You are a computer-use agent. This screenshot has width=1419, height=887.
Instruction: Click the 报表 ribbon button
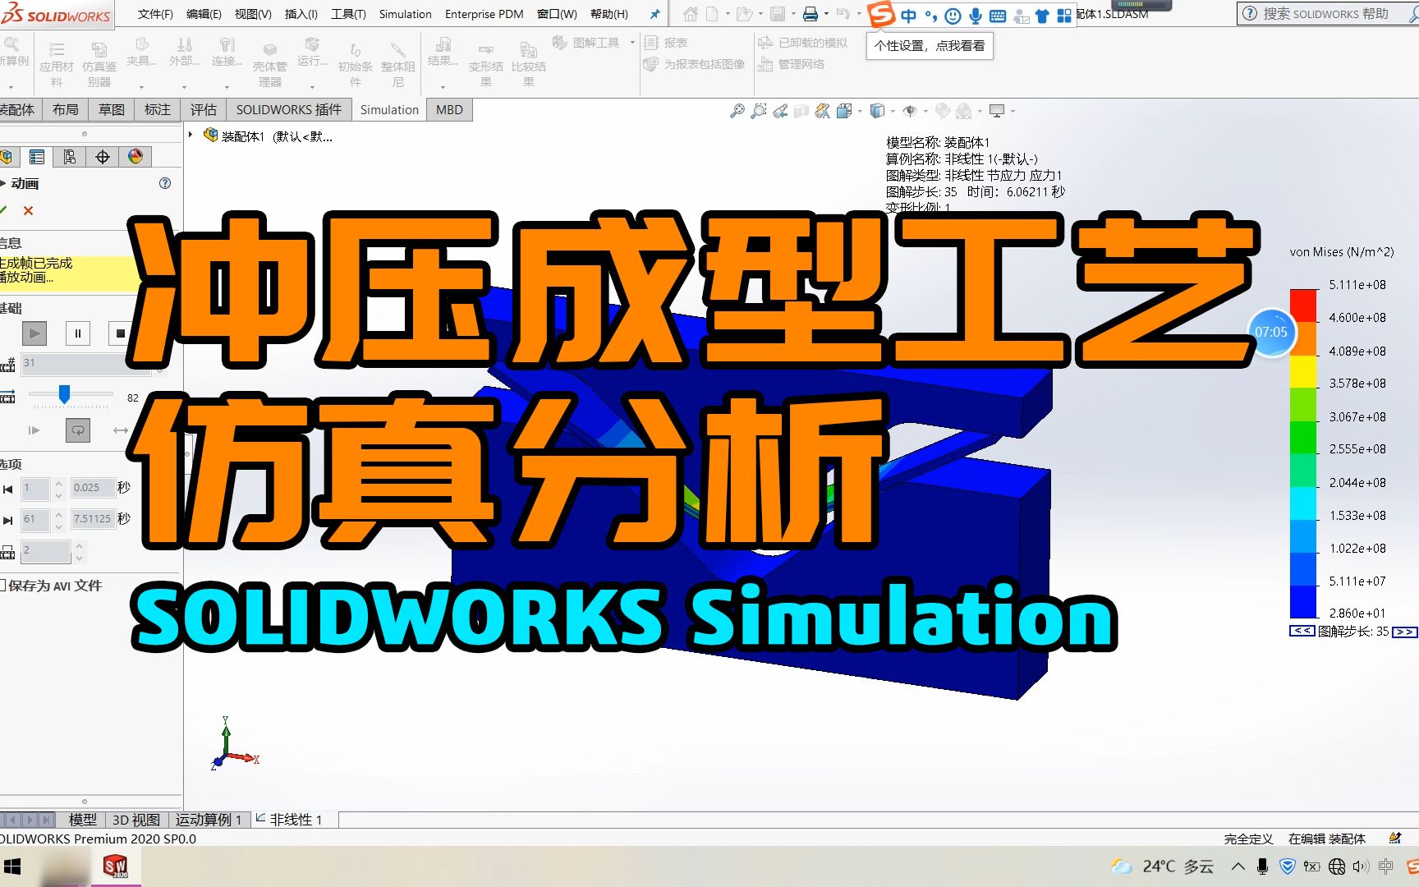click(x=666, y=43)
